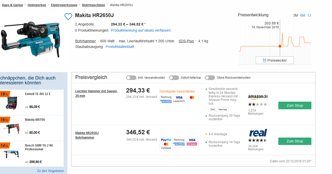This screenshot has height=174, width=332.
Task: Click Amazon's two-star rating
Action: pyautogui.click(x=257, y=104)
